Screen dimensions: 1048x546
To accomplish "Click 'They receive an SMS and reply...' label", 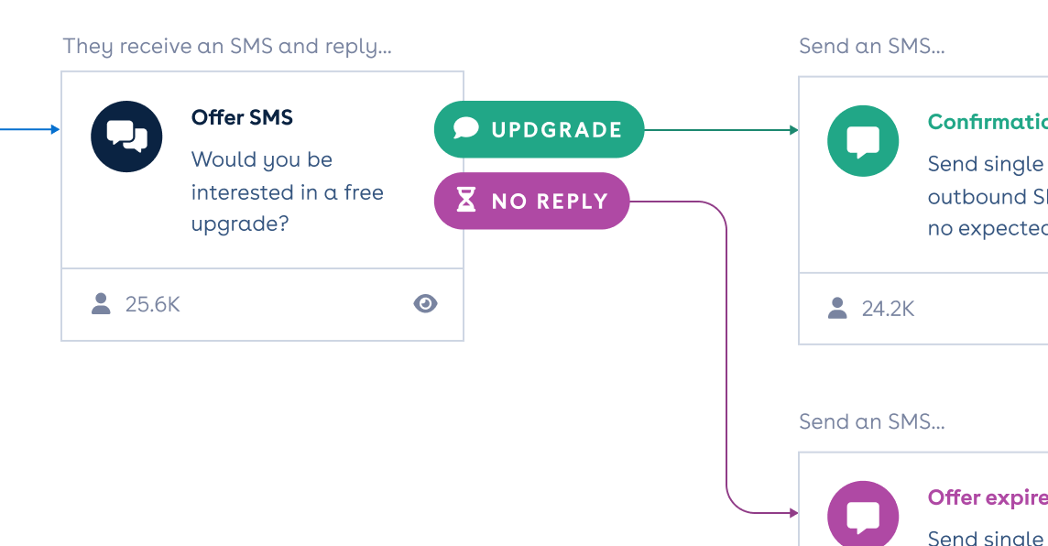I will (227, 46).
